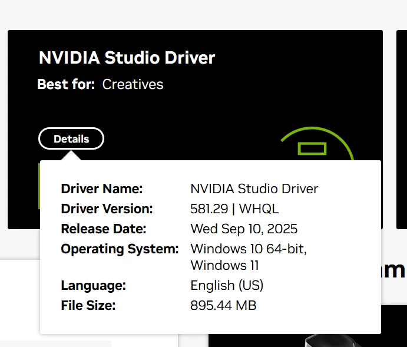Click the English (US) language value

(x=227, y=286)
